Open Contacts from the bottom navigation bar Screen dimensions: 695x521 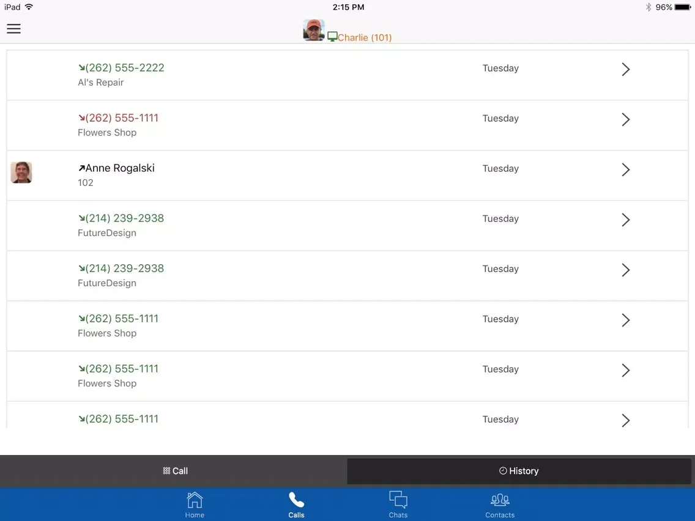pos(500,504)
